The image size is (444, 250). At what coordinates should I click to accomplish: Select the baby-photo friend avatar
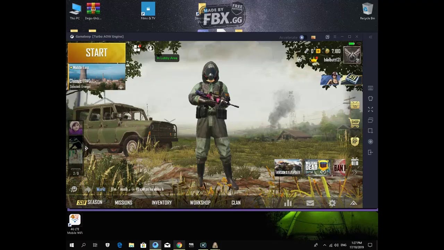tap(76, 128)
